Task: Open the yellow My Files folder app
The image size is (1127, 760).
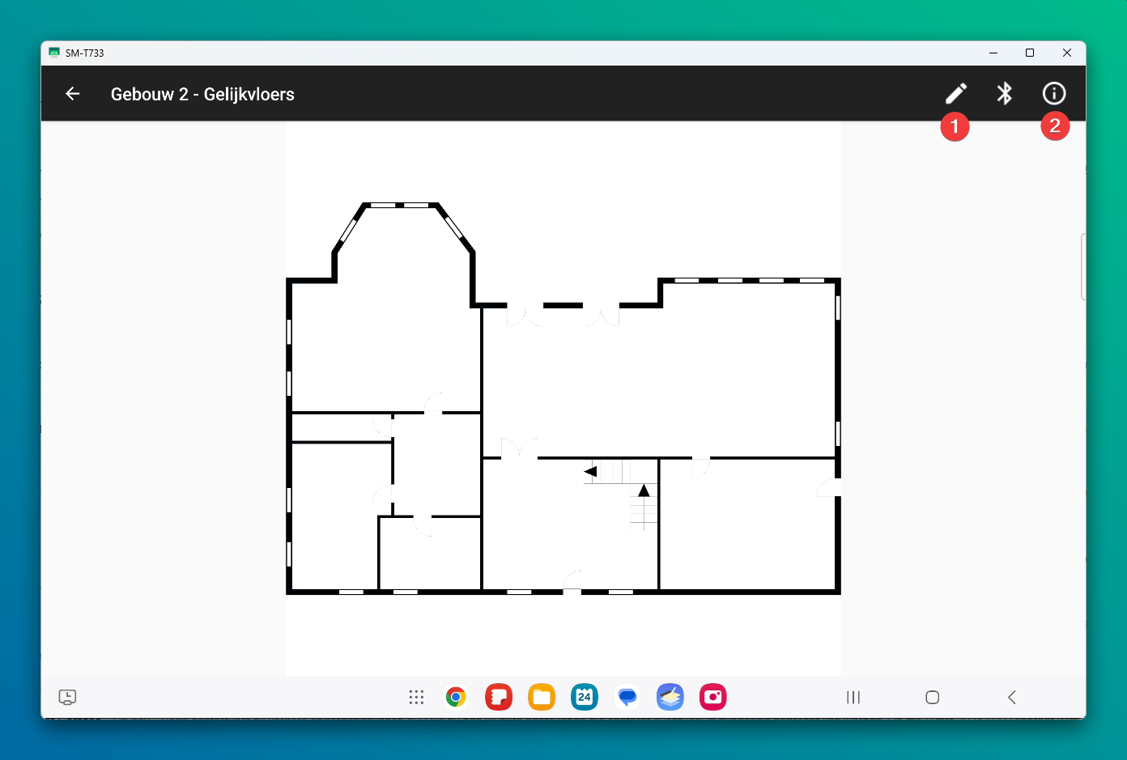Action: point(542,697)
